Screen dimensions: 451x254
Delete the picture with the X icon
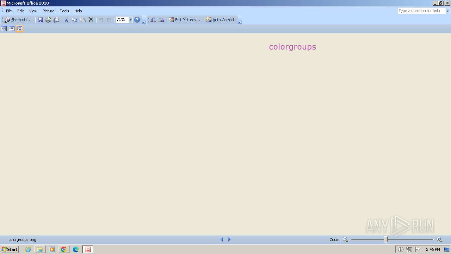pyautogui.click(x=91, y=20)
